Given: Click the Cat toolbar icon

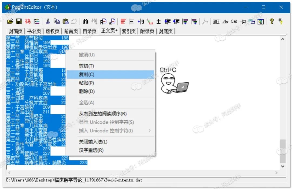Looking at the screenshot, I should pos(234,21).
